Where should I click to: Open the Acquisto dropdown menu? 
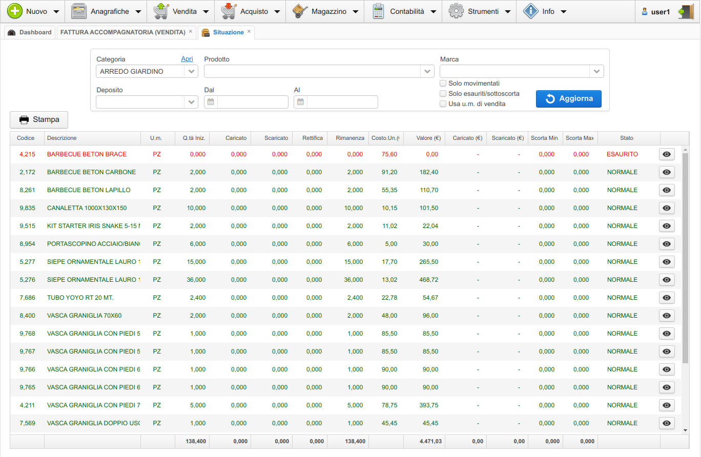277,12
